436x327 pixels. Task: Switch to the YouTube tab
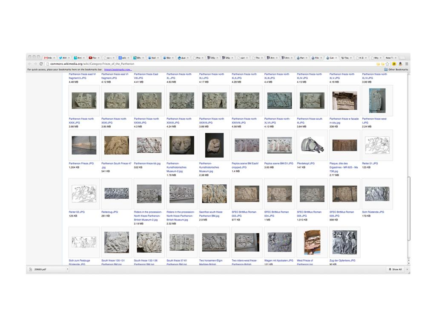point(94,58)
